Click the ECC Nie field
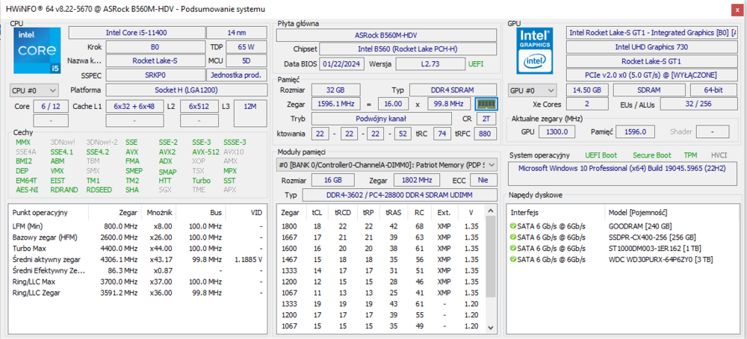The image size is (747, 339). click(x=483, y=180)
